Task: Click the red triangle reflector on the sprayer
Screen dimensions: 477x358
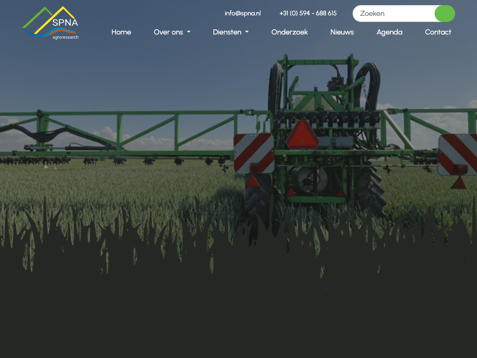Action: pyautogui.click(x=302, y=136)
